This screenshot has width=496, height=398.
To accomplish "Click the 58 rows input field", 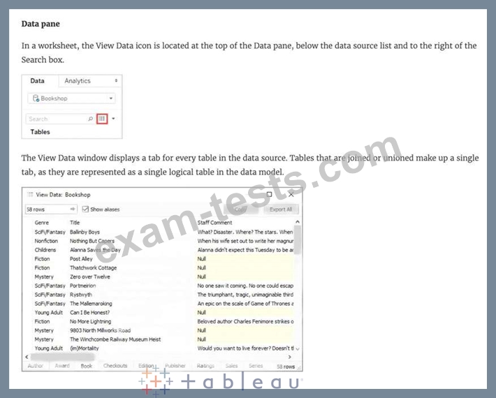I will [x=51, y=209].
